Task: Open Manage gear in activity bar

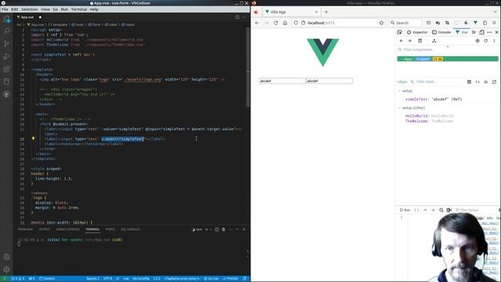Action: pos(6,269)
